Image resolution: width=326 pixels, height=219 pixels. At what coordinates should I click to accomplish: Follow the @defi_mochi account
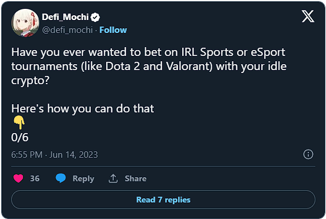(113, 30)
